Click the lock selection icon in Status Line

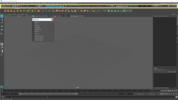(x=64, y=6)
